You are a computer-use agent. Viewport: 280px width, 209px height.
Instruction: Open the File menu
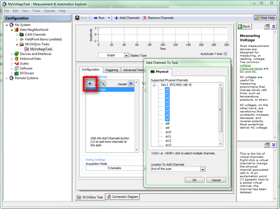(x=7, y=11)
